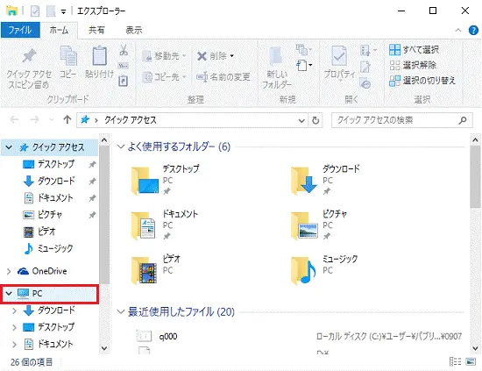Click the Pin to Quick Access icon
Image resolution: width=482 pixels, height=371 pixels.
click(30, 56)
